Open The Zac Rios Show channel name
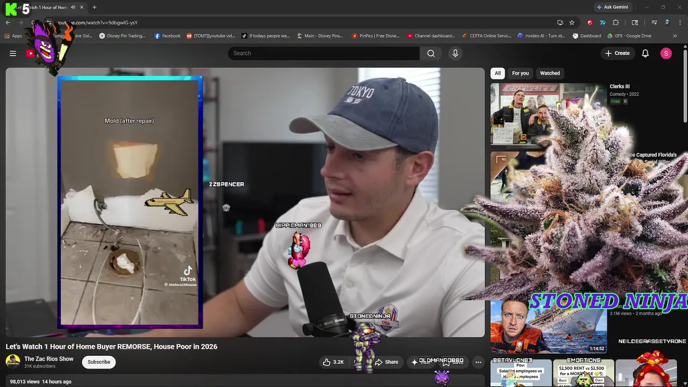This screenshot has height=387, width=688. tap(49, 359)
